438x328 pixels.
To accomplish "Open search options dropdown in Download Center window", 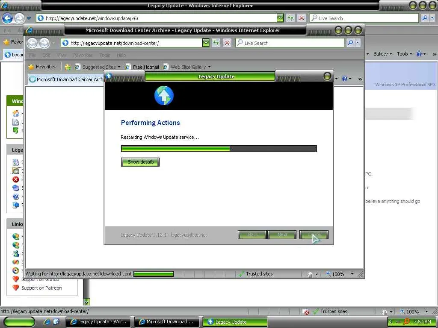I will [358, 43].
